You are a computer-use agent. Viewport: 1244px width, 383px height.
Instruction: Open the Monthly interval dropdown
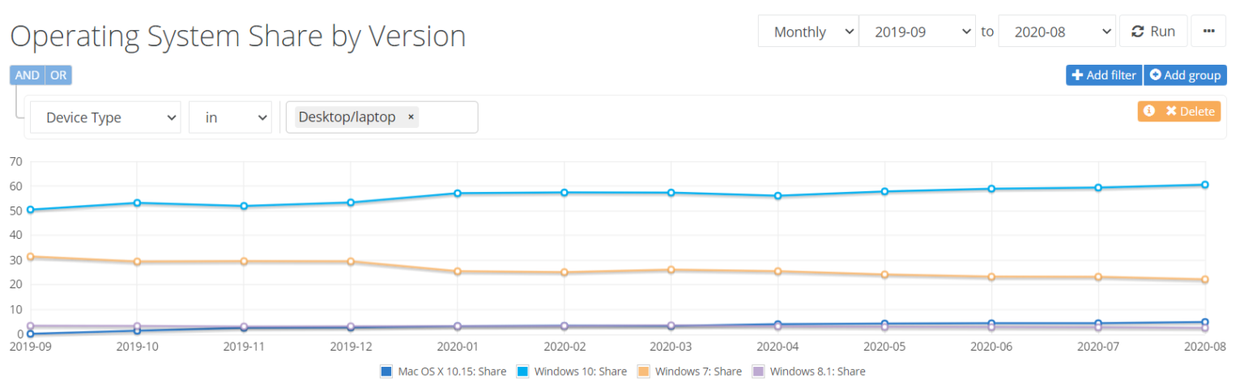(807, 32)
